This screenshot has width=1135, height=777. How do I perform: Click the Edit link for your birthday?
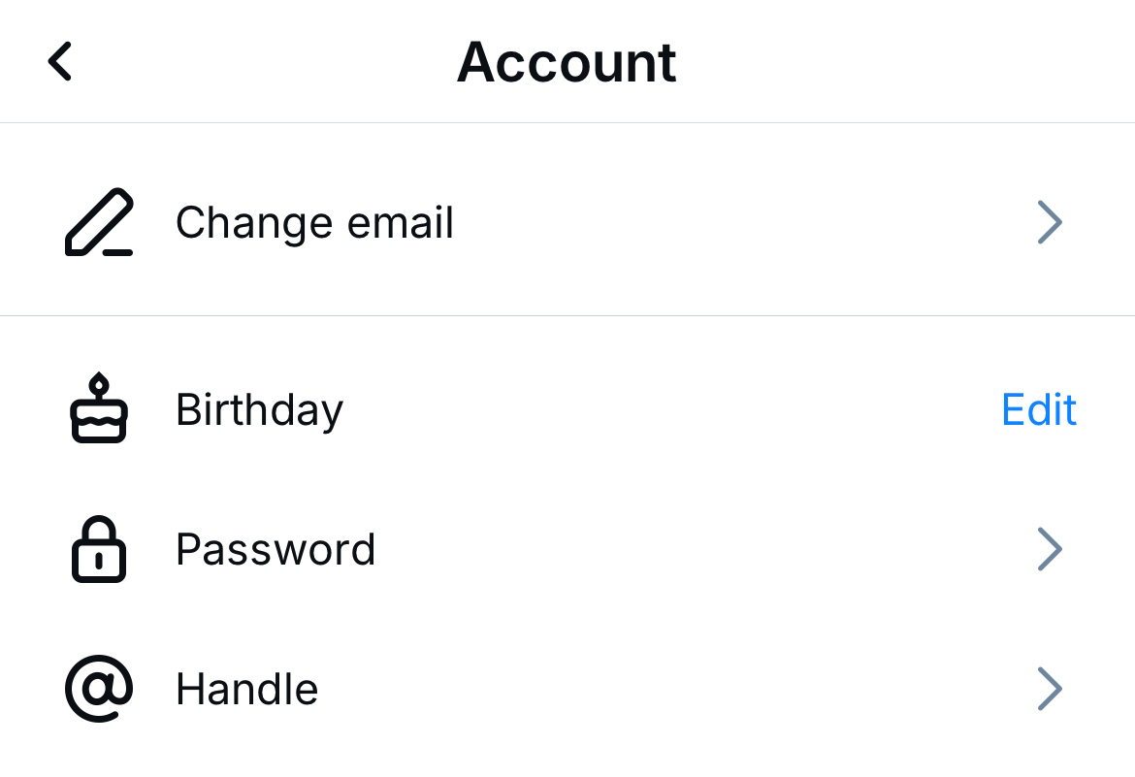[x=1038, y=409]
